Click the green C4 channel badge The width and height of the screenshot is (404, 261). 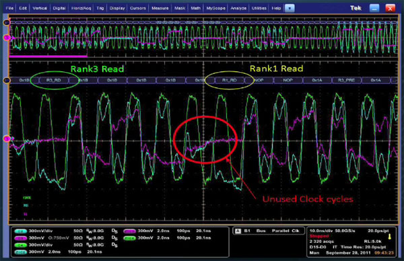click(x=21, y=245)
